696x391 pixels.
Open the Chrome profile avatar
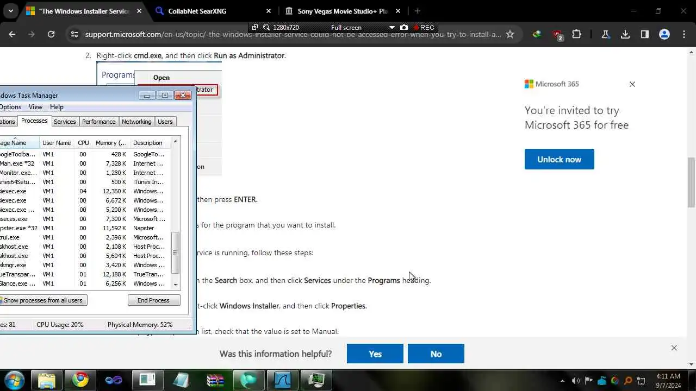point(664,34)
